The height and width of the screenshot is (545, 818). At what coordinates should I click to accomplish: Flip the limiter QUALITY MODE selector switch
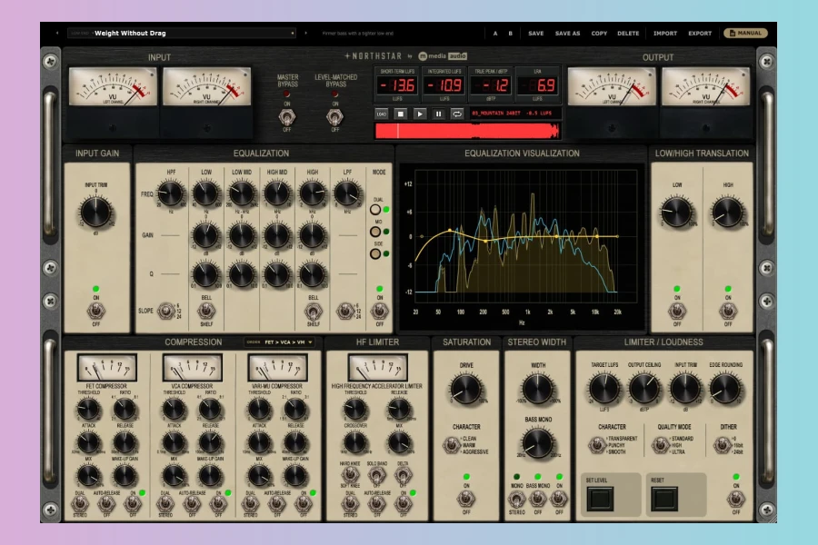[x=660, y=445]
